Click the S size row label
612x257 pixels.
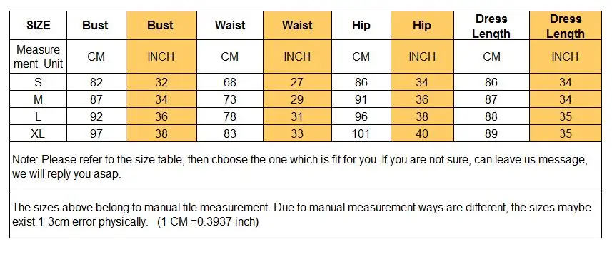39,82
